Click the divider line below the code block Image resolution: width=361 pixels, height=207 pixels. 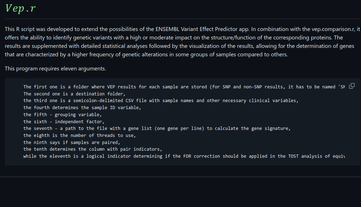[180, 177]
